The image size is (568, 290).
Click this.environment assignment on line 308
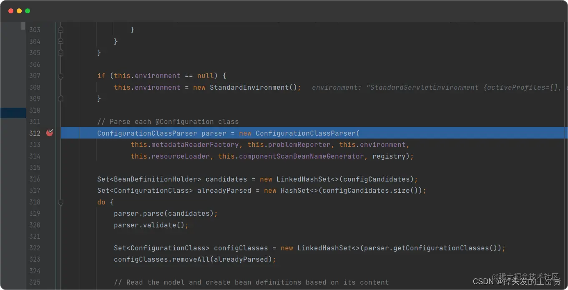[147, 87]
